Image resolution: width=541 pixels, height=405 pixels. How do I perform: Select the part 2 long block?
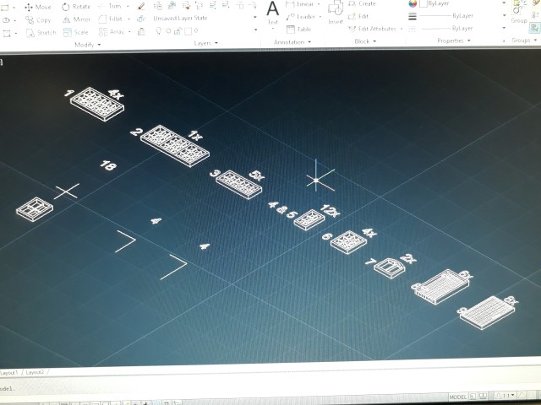(175, 146)
